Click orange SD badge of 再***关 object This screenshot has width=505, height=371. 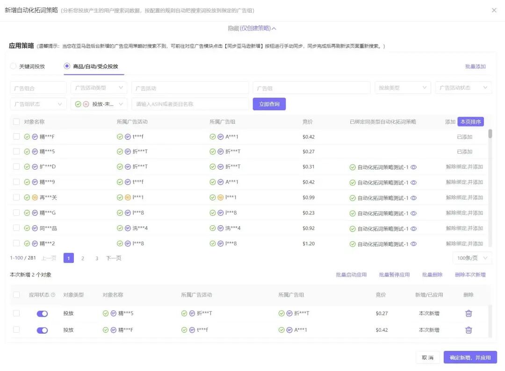click(x=35, y=197)
